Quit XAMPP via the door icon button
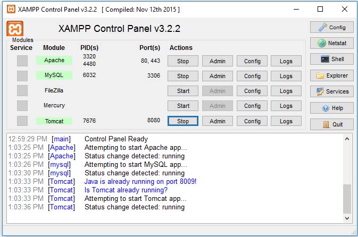This screenshot has height=237, width=358. 332,124
